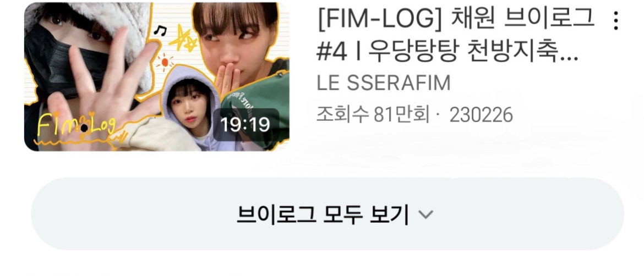Open the three-dot video options menu
Image resolution: width=644 pixels, height=276 pixels.
tap(616, 20)
